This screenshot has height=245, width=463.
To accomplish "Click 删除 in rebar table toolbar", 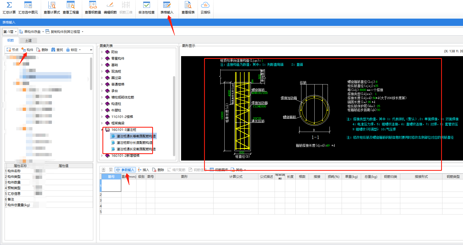I will 158,170.
